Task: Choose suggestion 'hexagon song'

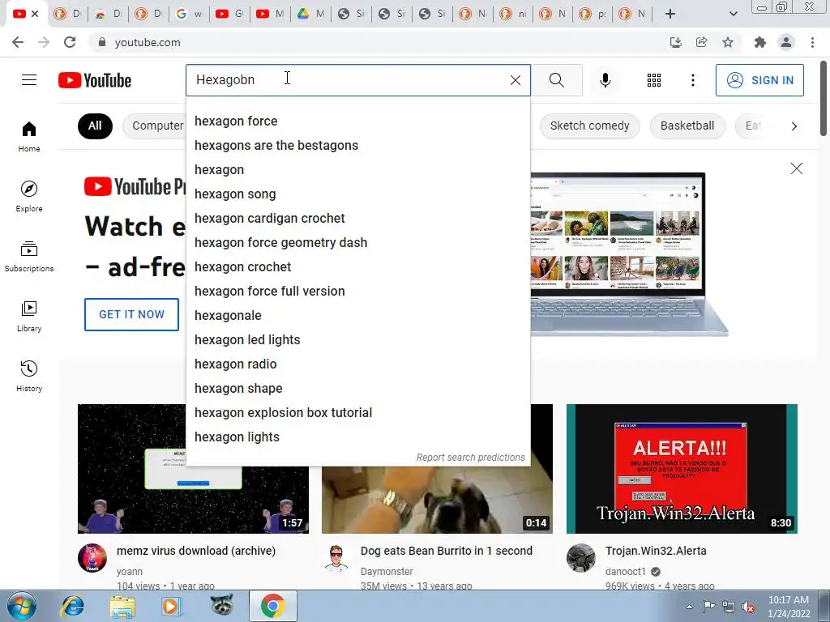Action: [357, 194]
